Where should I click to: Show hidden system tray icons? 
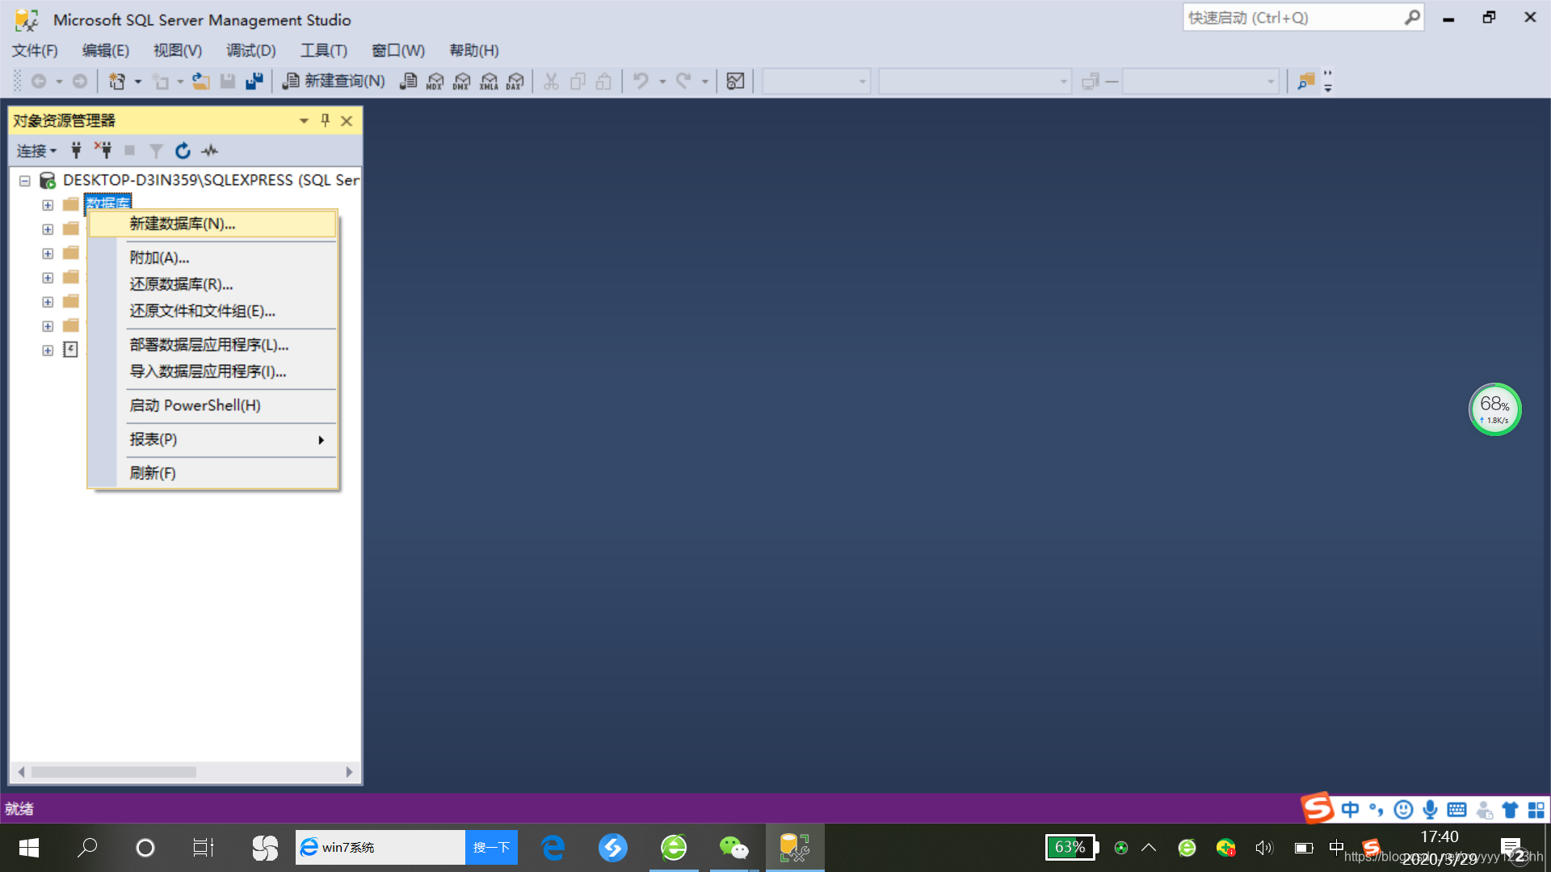point(1149,848)
